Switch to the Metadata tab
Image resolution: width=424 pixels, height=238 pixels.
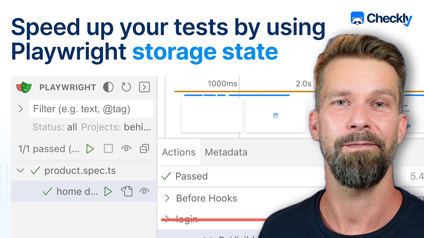point(226,152)
